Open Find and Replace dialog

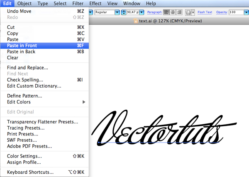pos(44,68)
